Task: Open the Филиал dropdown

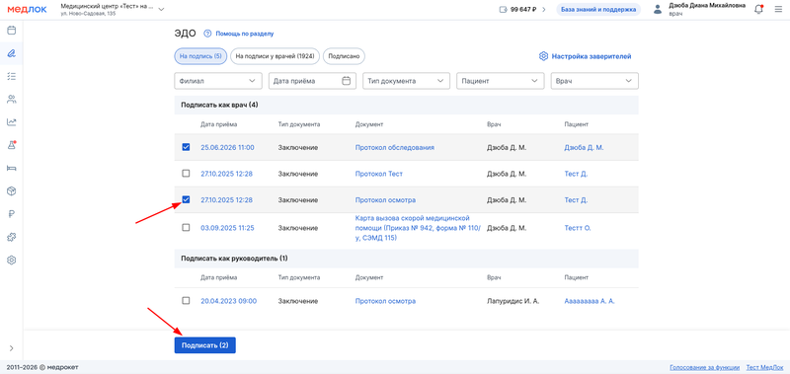Action: coord(218,81)
